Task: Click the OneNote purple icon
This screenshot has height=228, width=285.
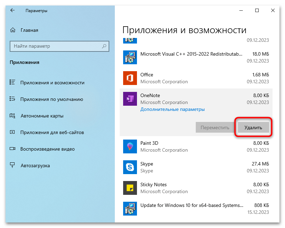Action: [130, 99]
